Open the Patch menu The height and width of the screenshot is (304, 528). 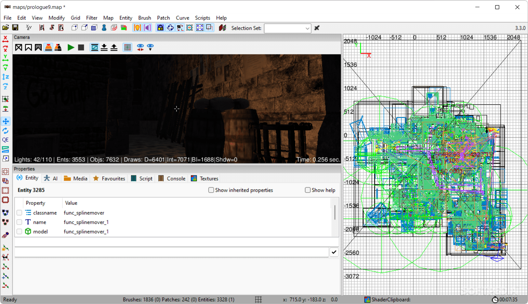click(x=163, y=18)
